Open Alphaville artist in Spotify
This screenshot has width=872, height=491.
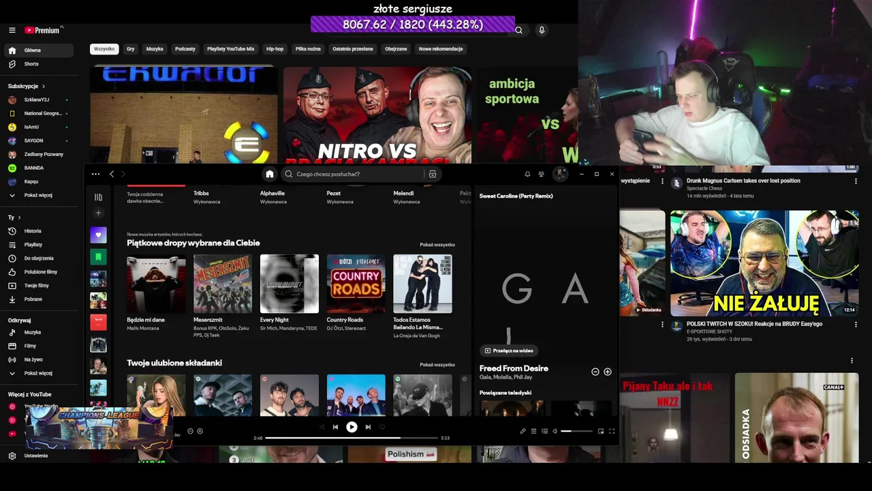pyautogui.click(x=272, y=193)
